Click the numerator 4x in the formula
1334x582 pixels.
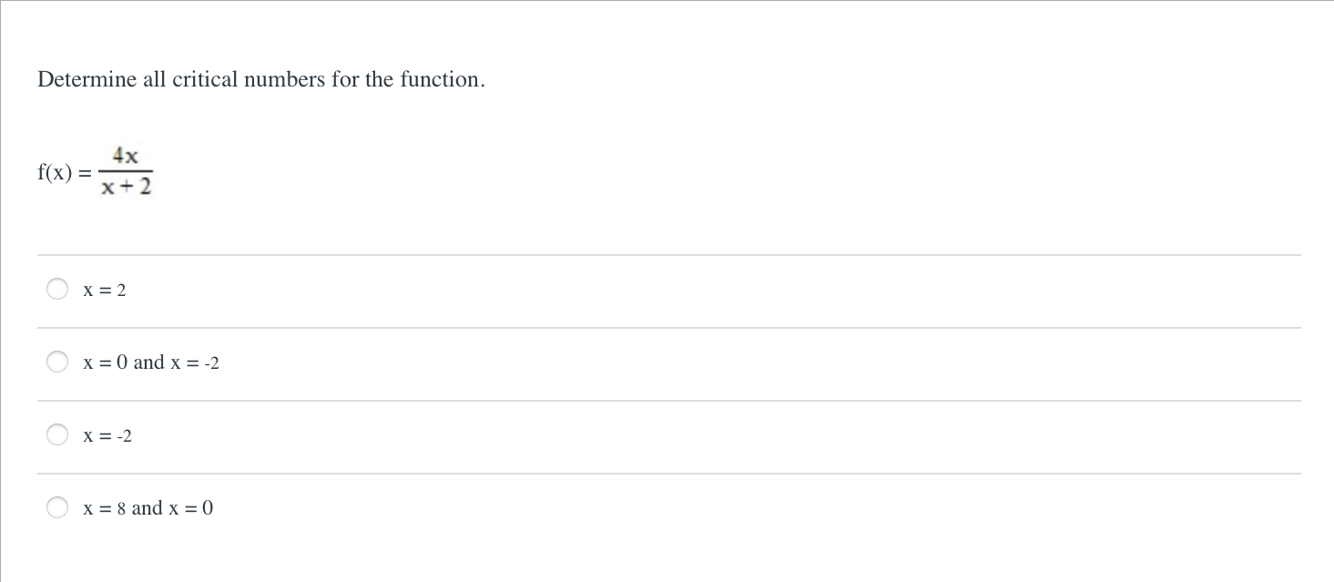tap(126, 156)
